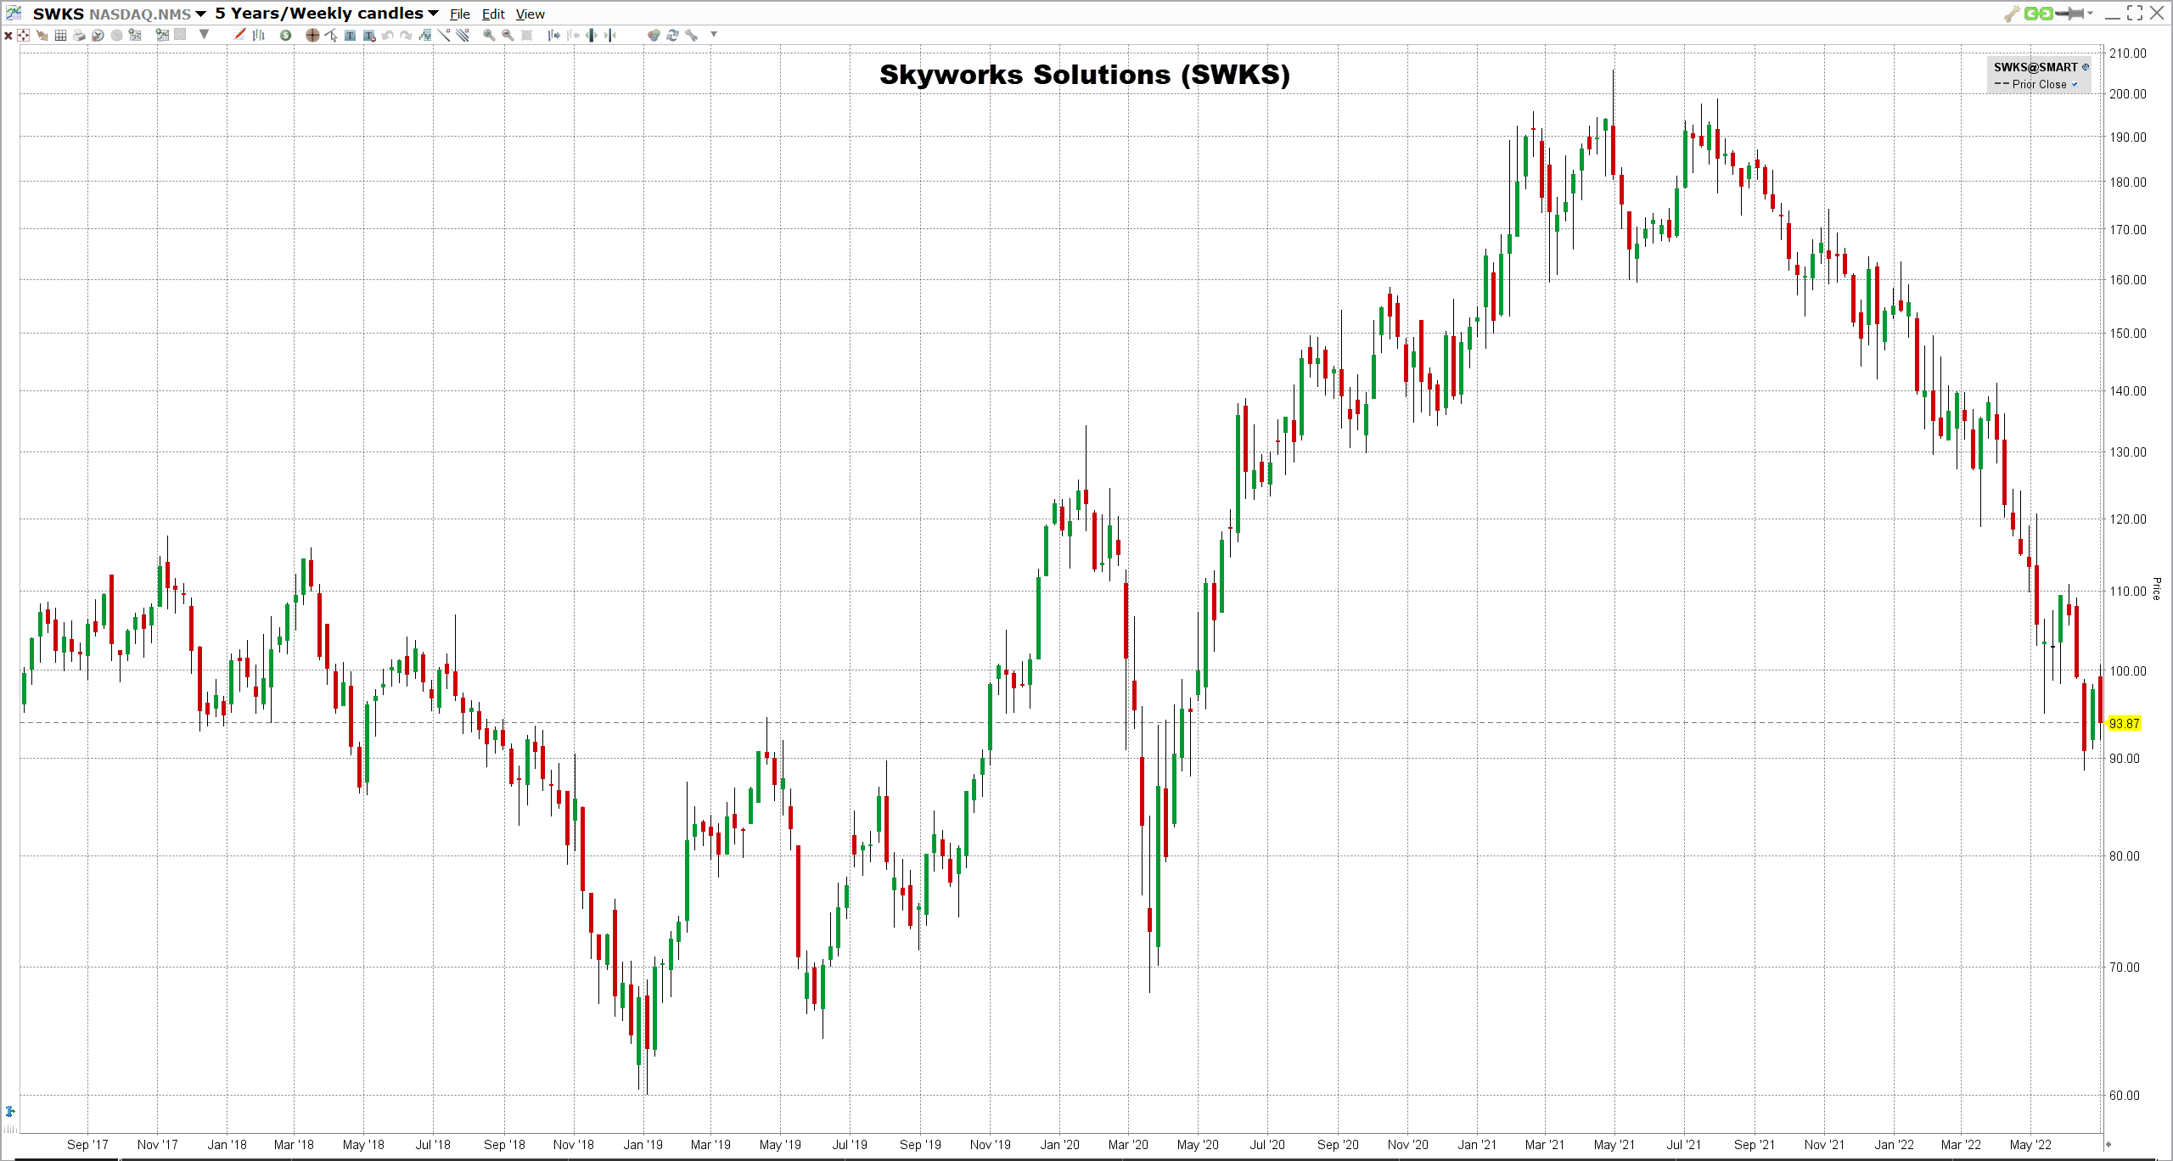Click the green dollar sign icon
This screenshot has height=1161, width=2173.
pyautogui.click(x=285, y=35)
